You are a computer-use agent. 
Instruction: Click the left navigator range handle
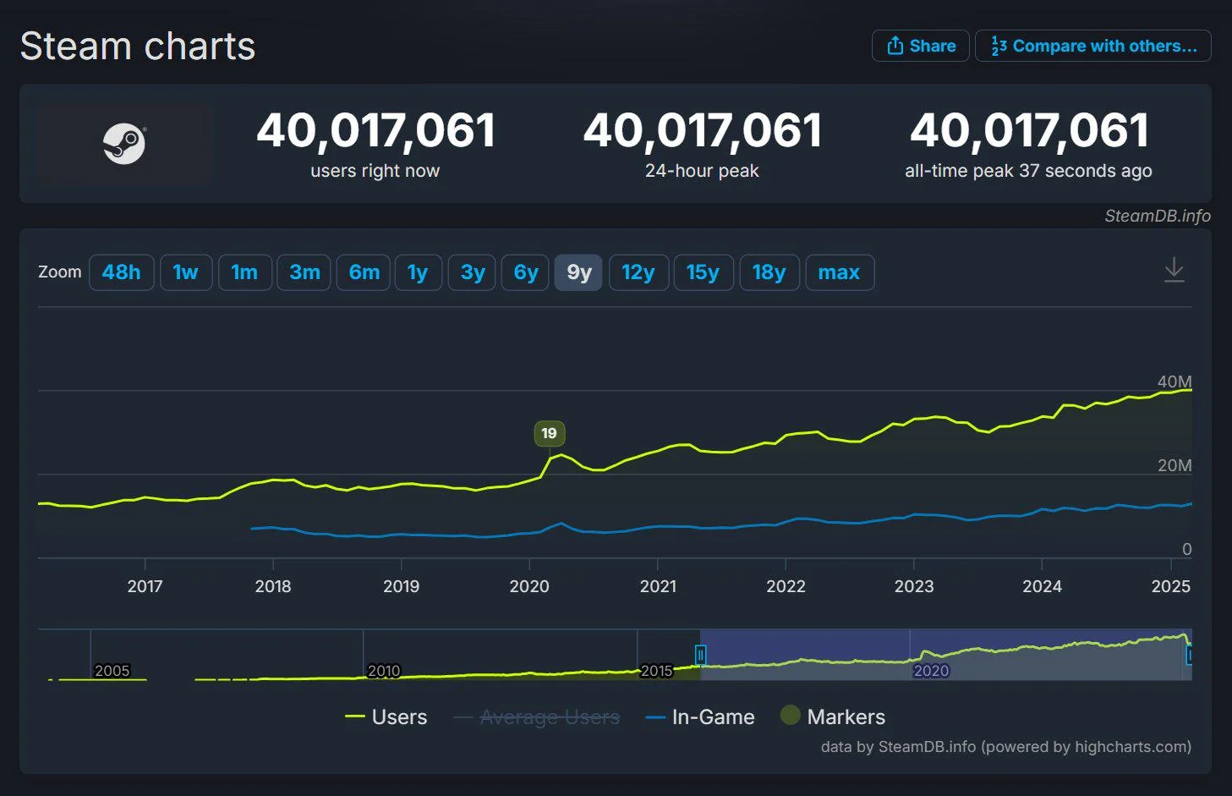click(x=701, y=656)
